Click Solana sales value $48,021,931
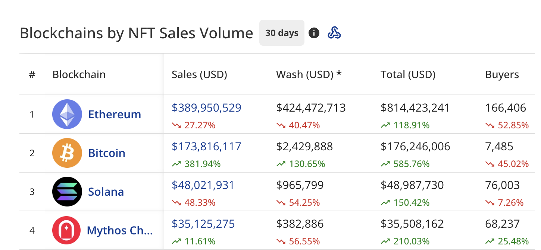Viewport: 541px width, 250px height. (x=203, y=185)
